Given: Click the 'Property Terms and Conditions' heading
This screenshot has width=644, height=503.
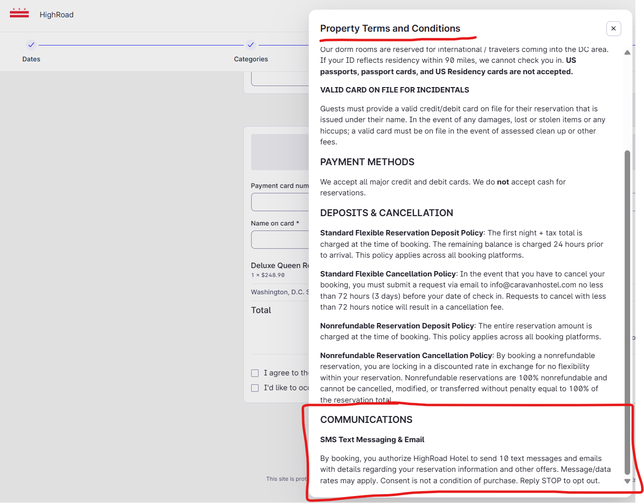Looking at the screenshot, I should [x=390, y=28].
